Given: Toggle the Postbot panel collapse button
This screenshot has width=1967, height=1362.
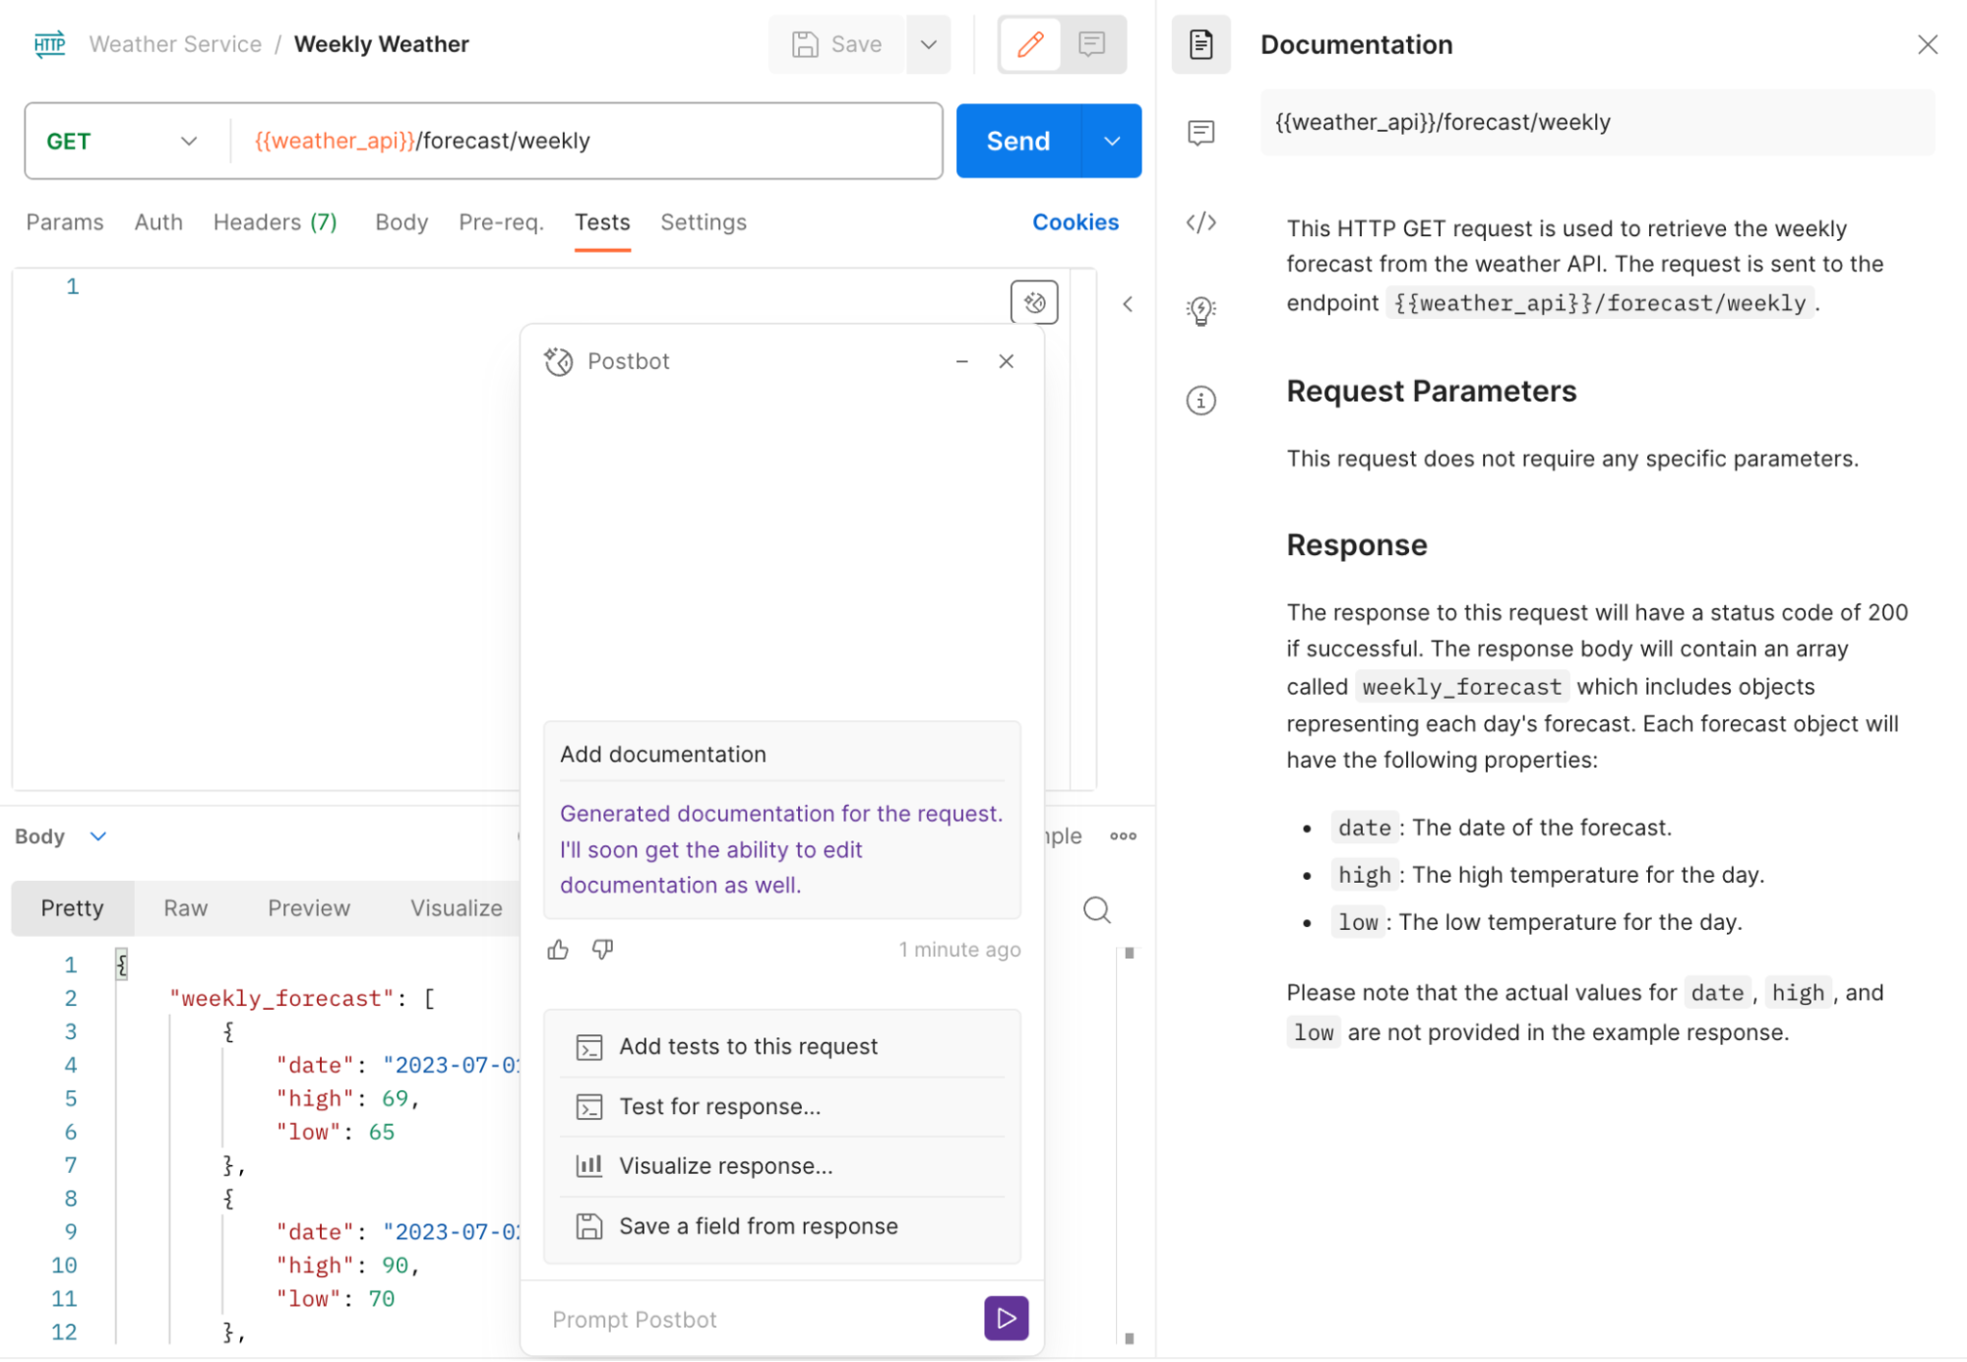Looking at the screenshot, I should (x=962, y=359).
